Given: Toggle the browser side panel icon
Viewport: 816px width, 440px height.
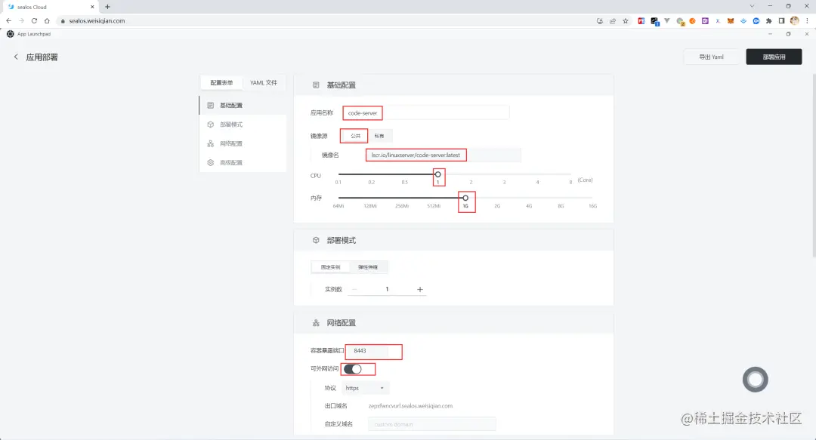Looking at the screenshot, I should 782,21.
